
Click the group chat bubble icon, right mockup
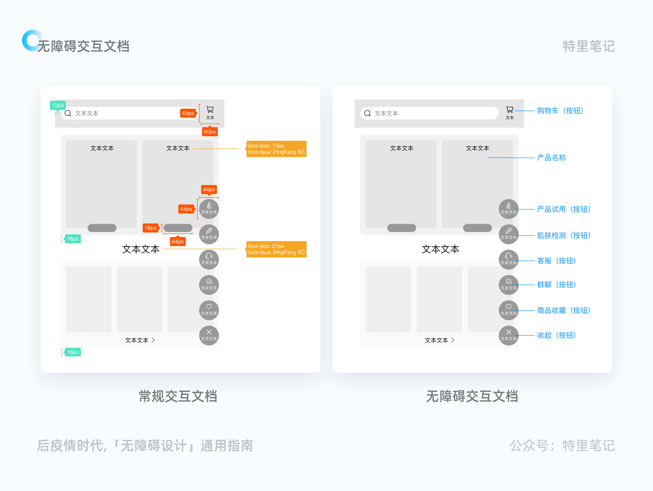pyautogui.click(x=508, y=285)
